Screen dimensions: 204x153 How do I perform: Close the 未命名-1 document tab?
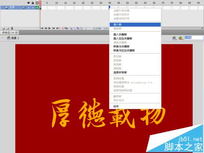click(x=16, y=33)
